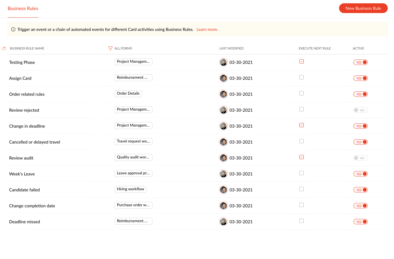Click the info icon in the banner
The image size is (394, 259).
(13, 29)
